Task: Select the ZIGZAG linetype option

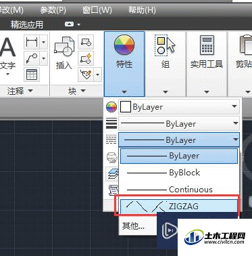Action: click(x=179, y=207)
